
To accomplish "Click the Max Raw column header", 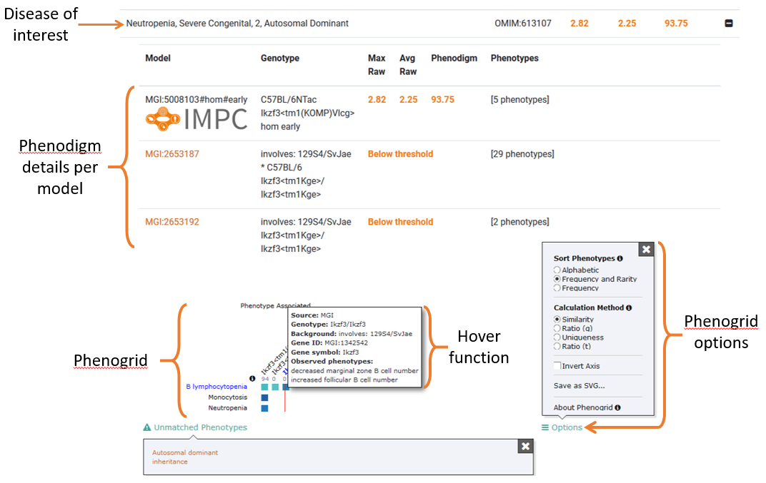I will 377,65.
